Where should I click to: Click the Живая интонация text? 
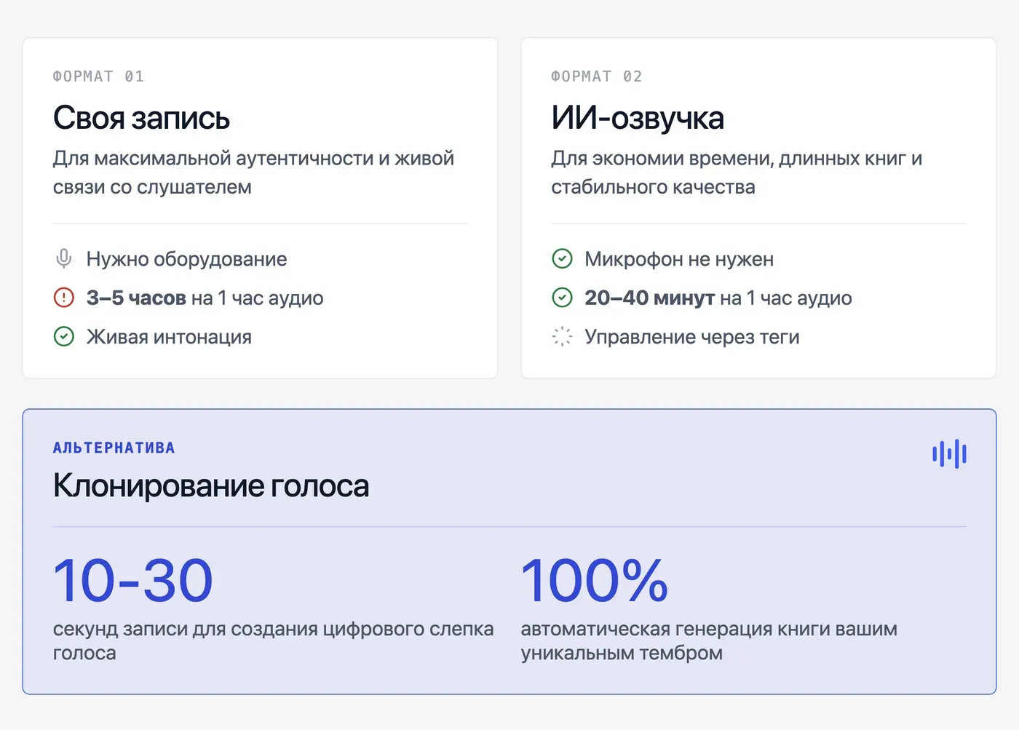(x=169, y=337)
